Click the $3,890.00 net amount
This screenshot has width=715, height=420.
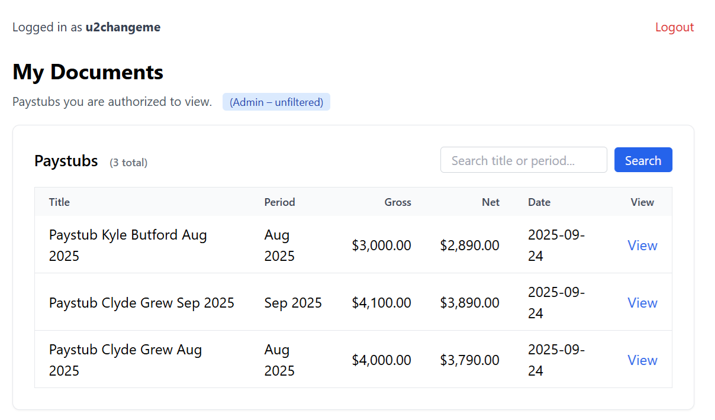(469, 303)
